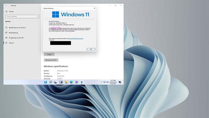
Task: Open Multitasking settings
Action: pyautogui.click(x=13, y=33)
